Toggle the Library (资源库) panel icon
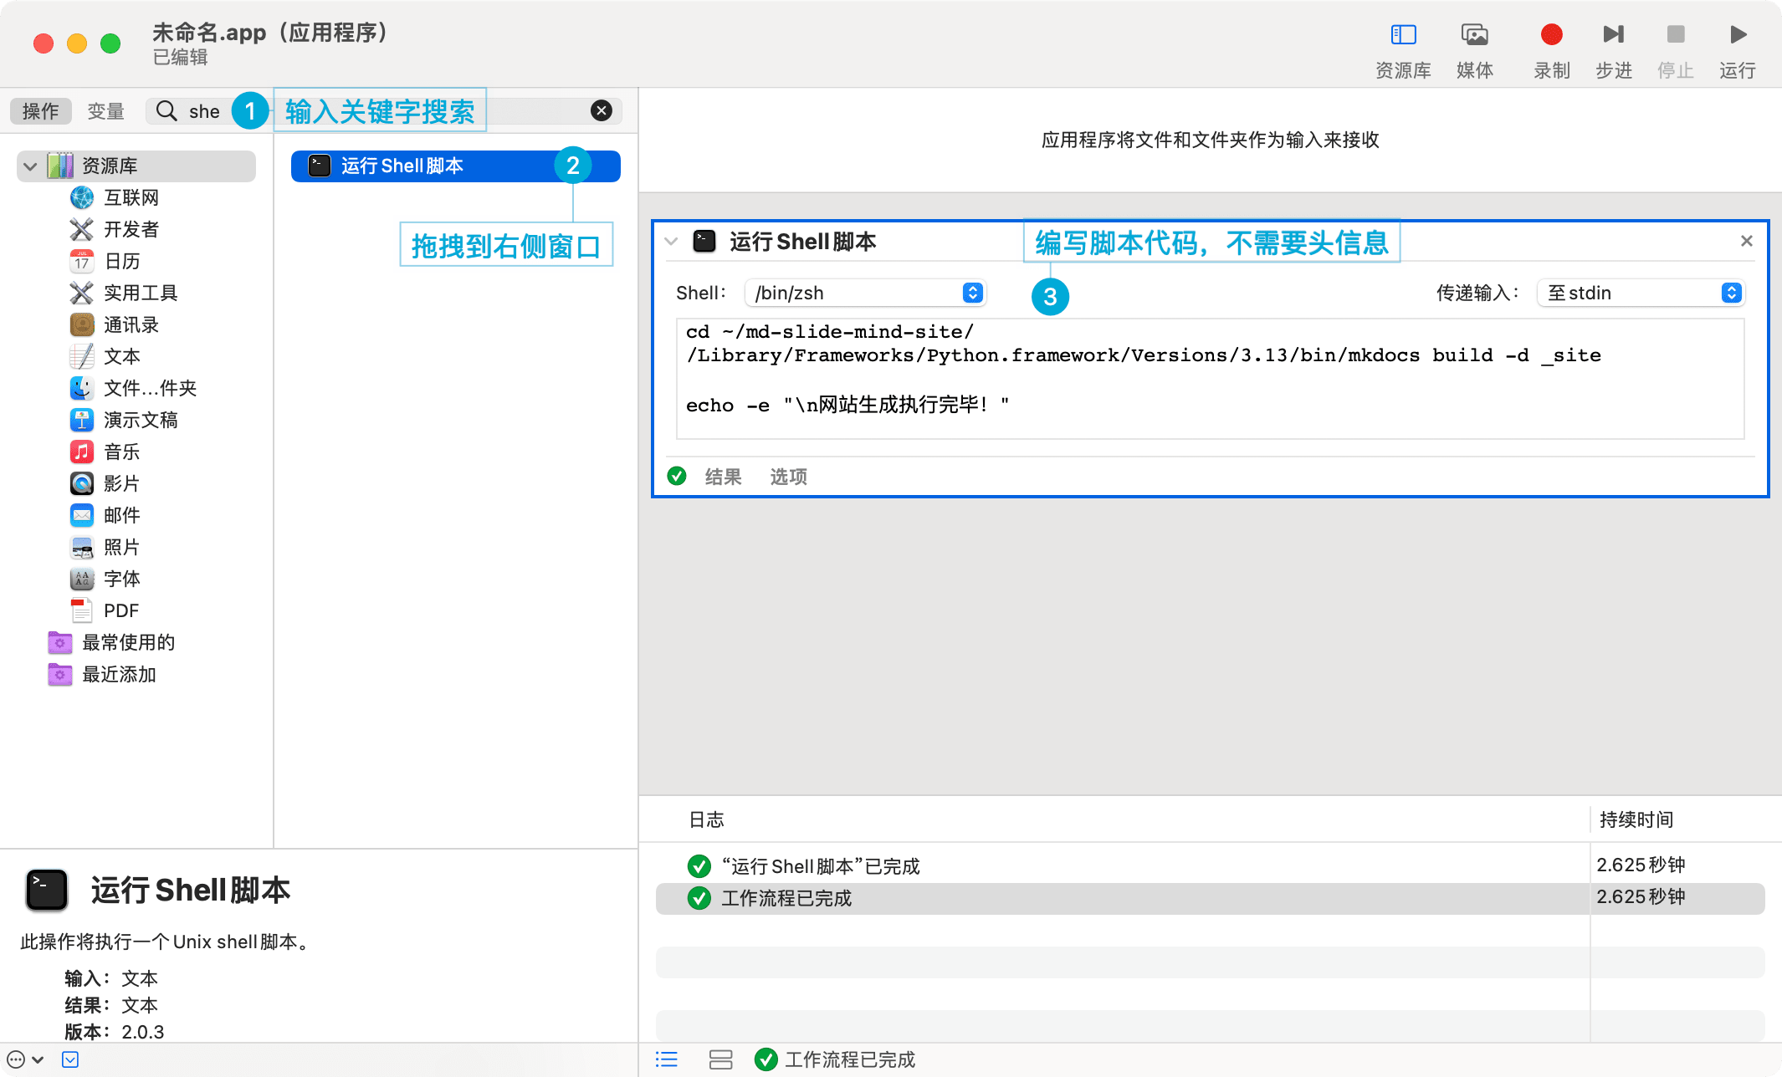The width and height of the screenshot is (1782, 1077). coord(1403,35)
